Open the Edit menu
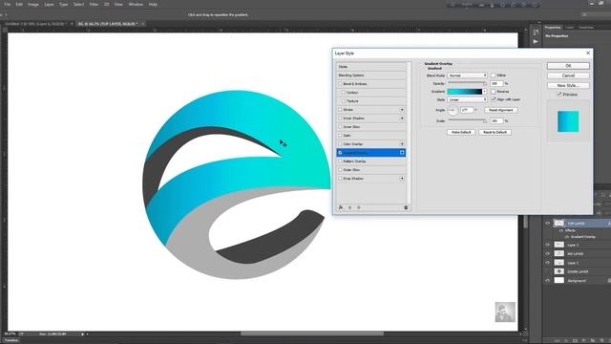The image size is (611, 344). click(19, 4)
